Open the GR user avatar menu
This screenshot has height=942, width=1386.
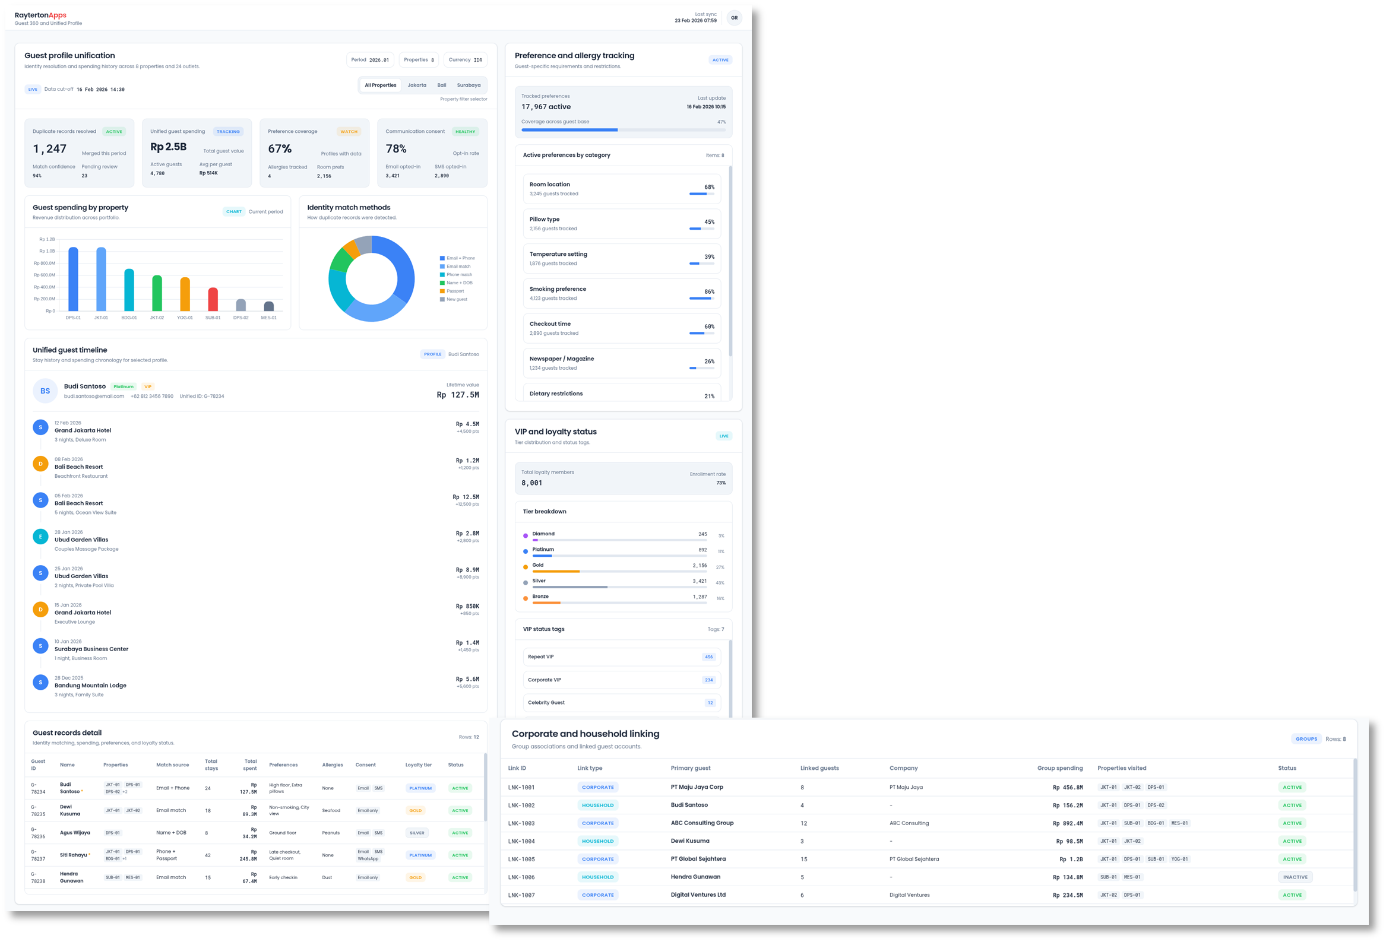[734, 17]
